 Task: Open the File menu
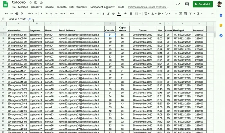(14, 7)
